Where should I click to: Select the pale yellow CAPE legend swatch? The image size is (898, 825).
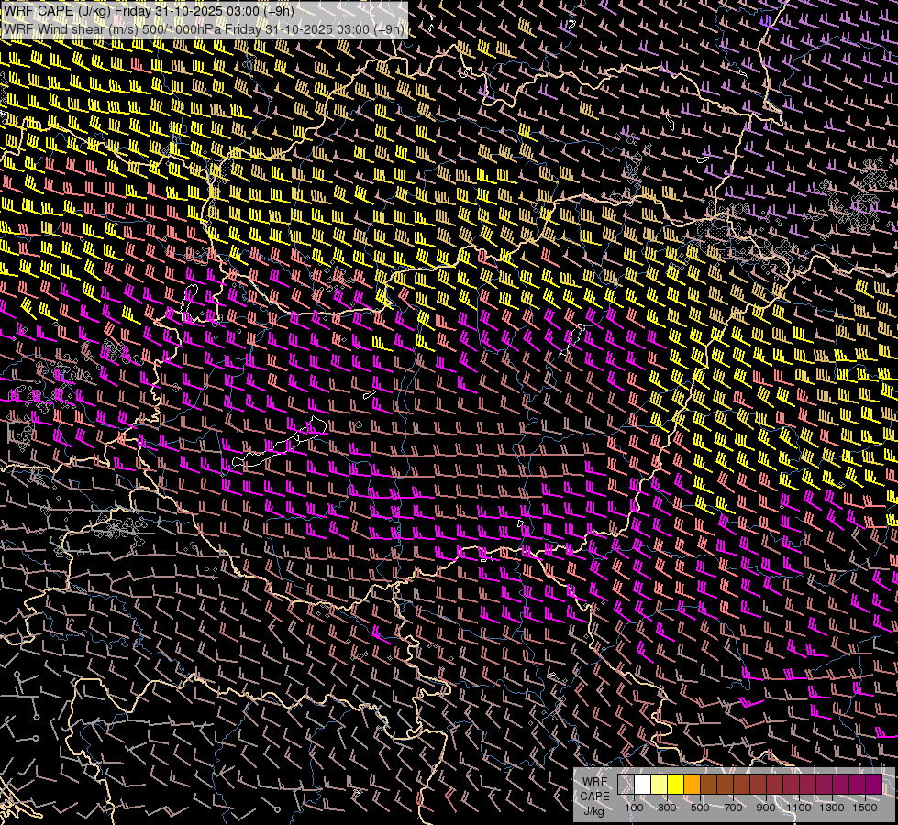[660, 784]
